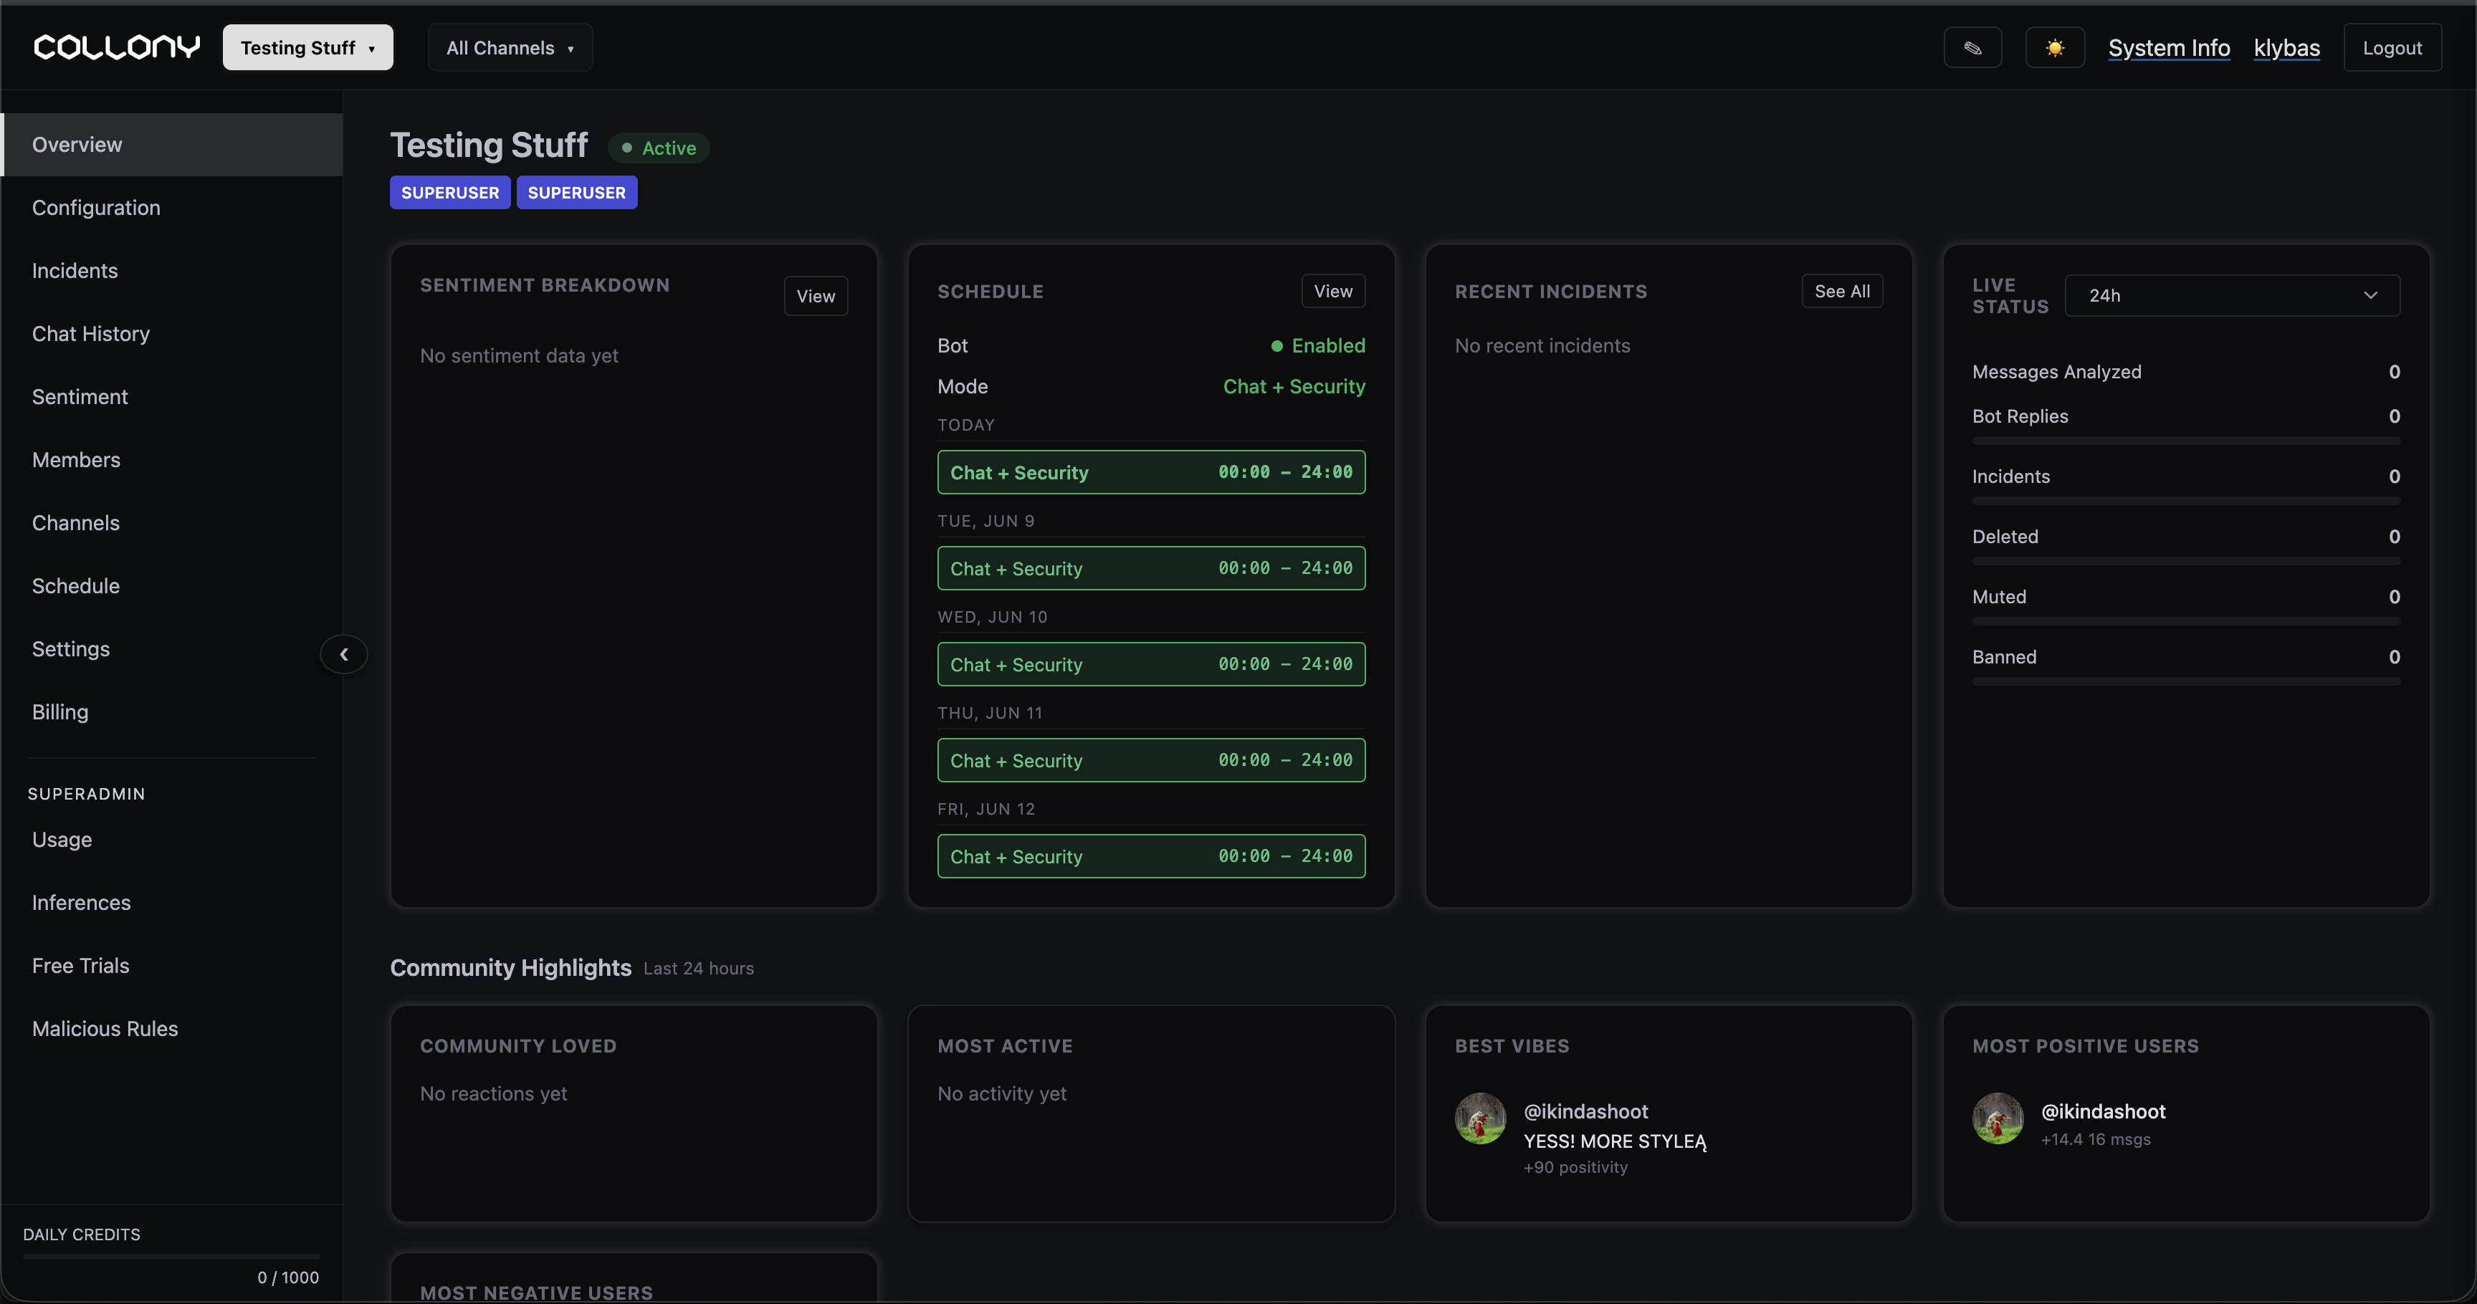This screenshot has width=2477, height=1304.
Task: Open Members page
Action: click(171, 459)
